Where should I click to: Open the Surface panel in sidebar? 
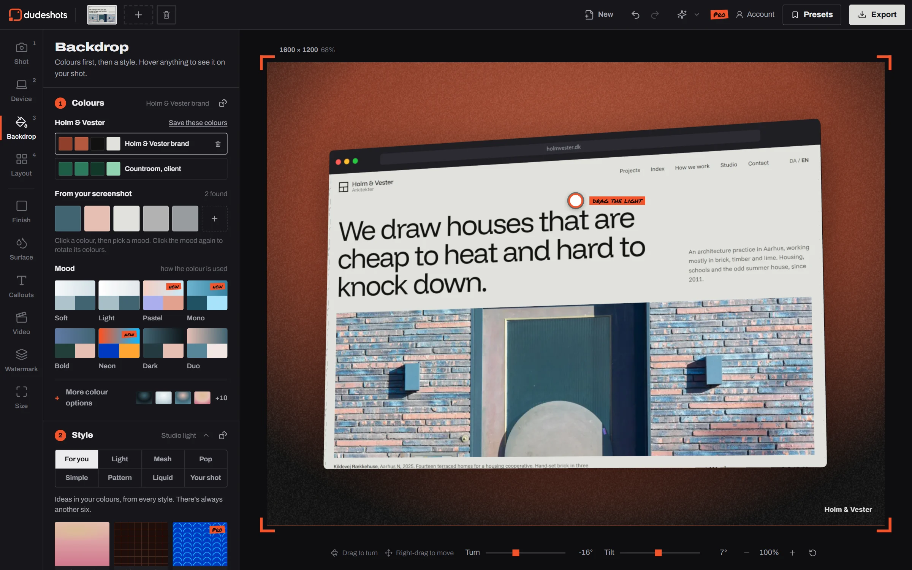coord(21,249)
